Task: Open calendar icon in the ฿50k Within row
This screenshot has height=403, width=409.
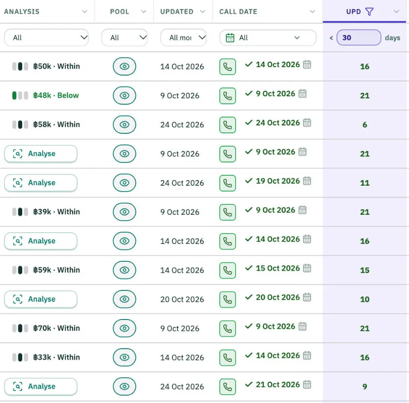Action: click(307, 64)
